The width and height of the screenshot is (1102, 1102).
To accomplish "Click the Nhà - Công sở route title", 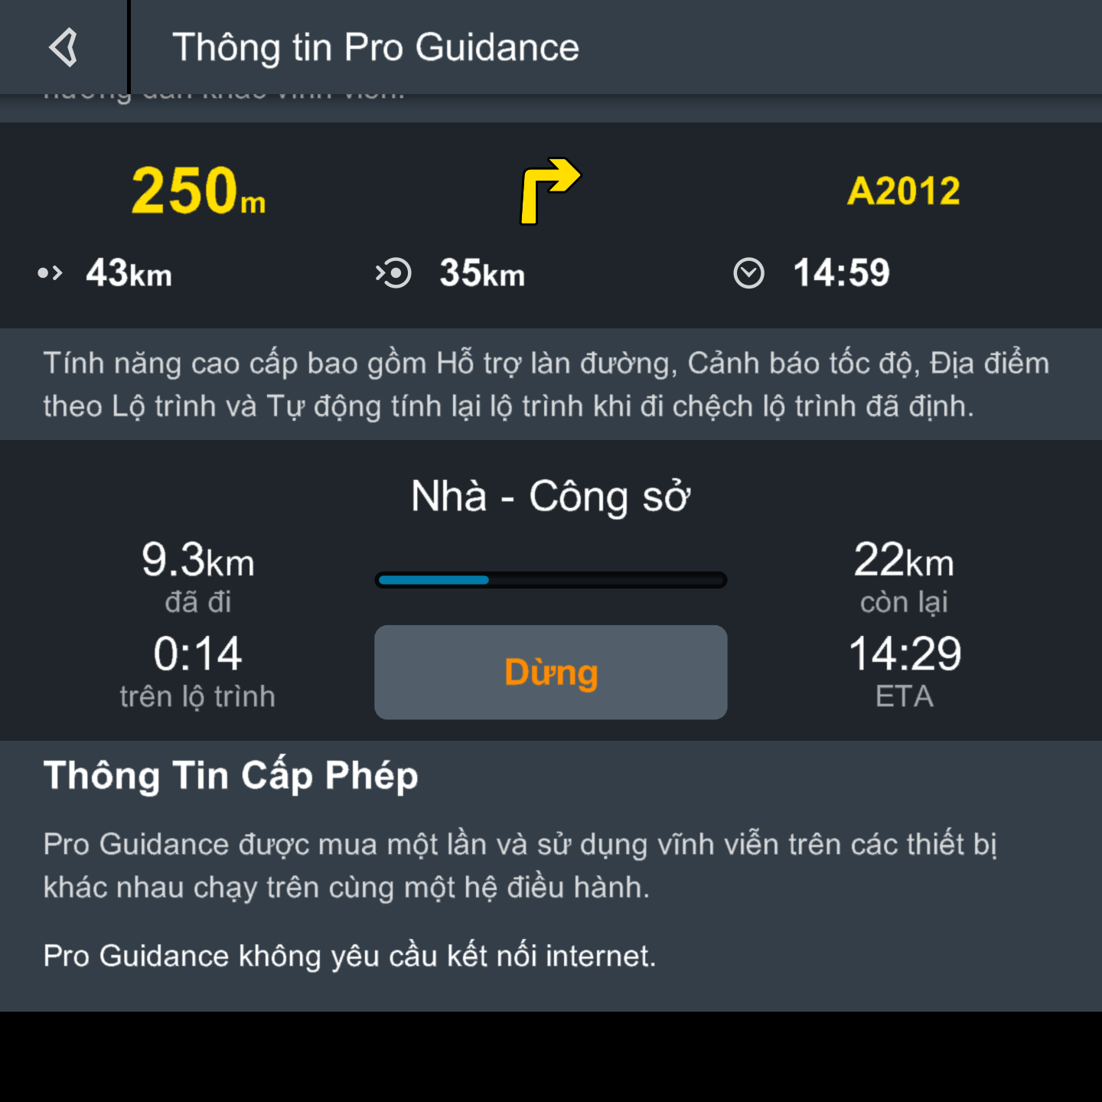I will click(x=550, y=496).
